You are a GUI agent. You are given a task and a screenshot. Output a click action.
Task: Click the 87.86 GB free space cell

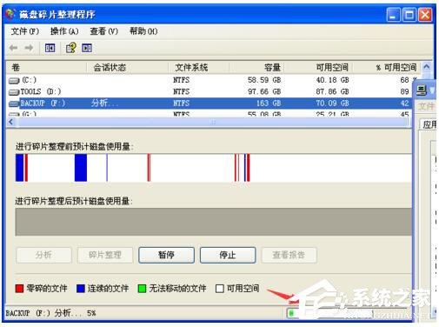tap(332, 91)
